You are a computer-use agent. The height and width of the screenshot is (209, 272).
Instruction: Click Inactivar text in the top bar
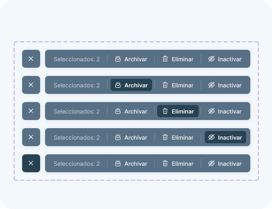(x=230, y=59)
